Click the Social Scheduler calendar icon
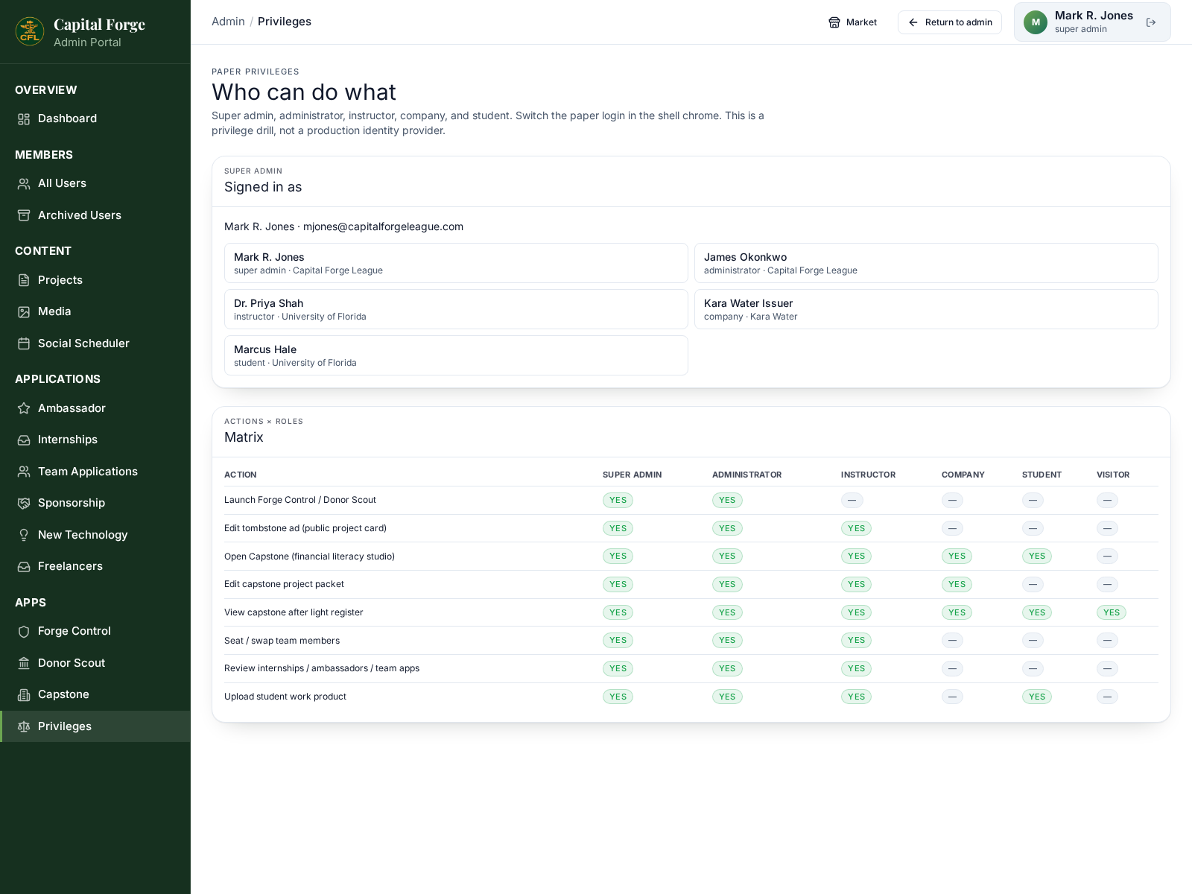Viewport: 1192px width, 894px height. click(x=24, y=343)
